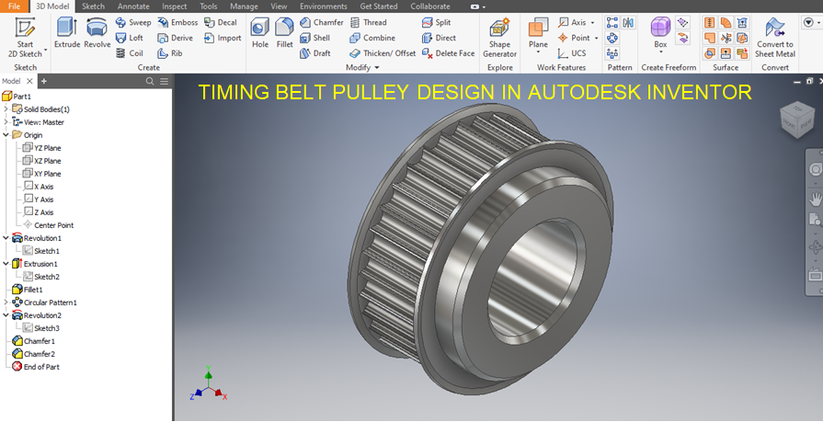Open the Plane dropdown arrow
The width and height of the screenshot is (823, 422).
tap(538, 52)
